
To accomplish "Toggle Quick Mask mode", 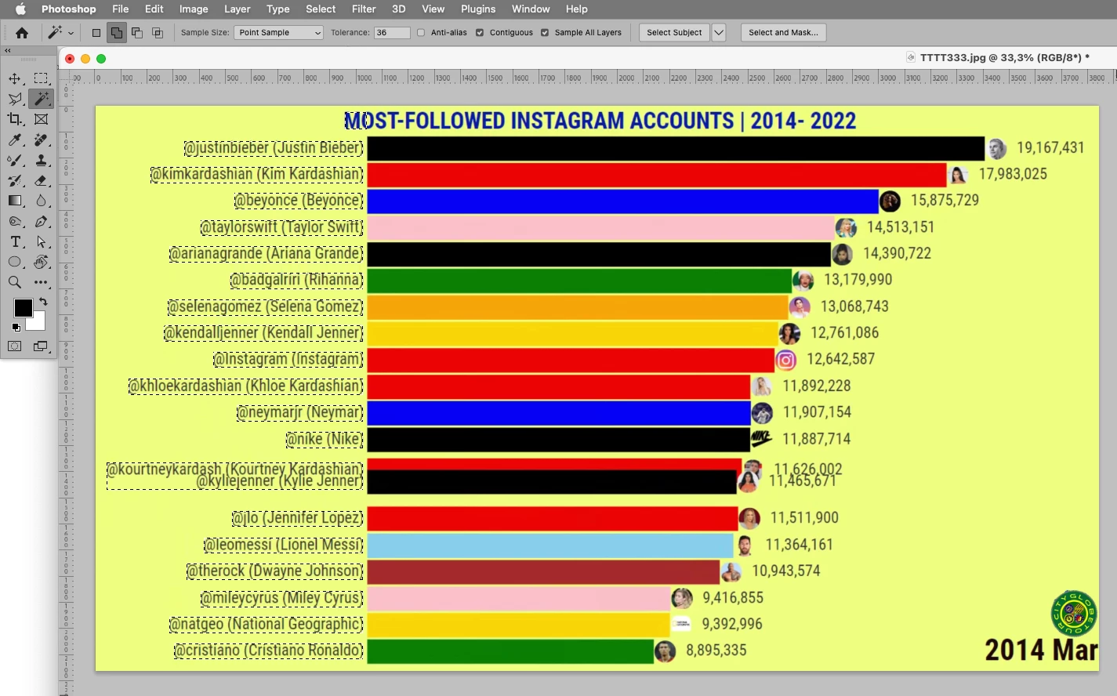I will (x=15, y=346).
